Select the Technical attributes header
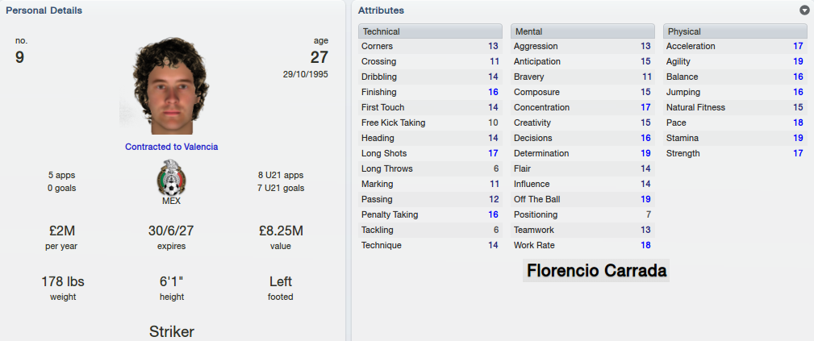Image resolution: width=814 pixels, height=341 pixels. pyautogui.click(x=430, y=31)
